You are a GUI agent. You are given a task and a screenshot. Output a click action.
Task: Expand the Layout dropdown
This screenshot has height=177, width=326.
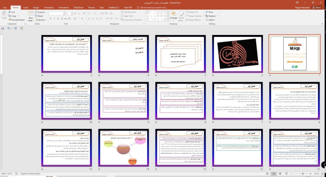[41, 12]
